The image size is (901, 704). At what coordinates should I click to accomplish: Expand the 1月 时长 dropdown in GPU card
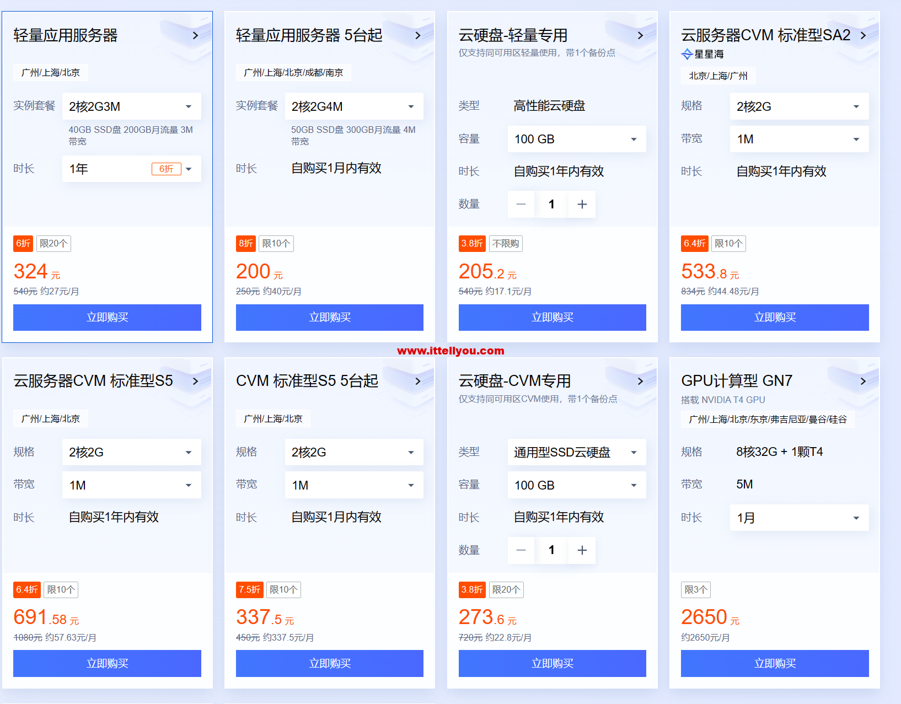pyautogui.click(x=800, y=518)
